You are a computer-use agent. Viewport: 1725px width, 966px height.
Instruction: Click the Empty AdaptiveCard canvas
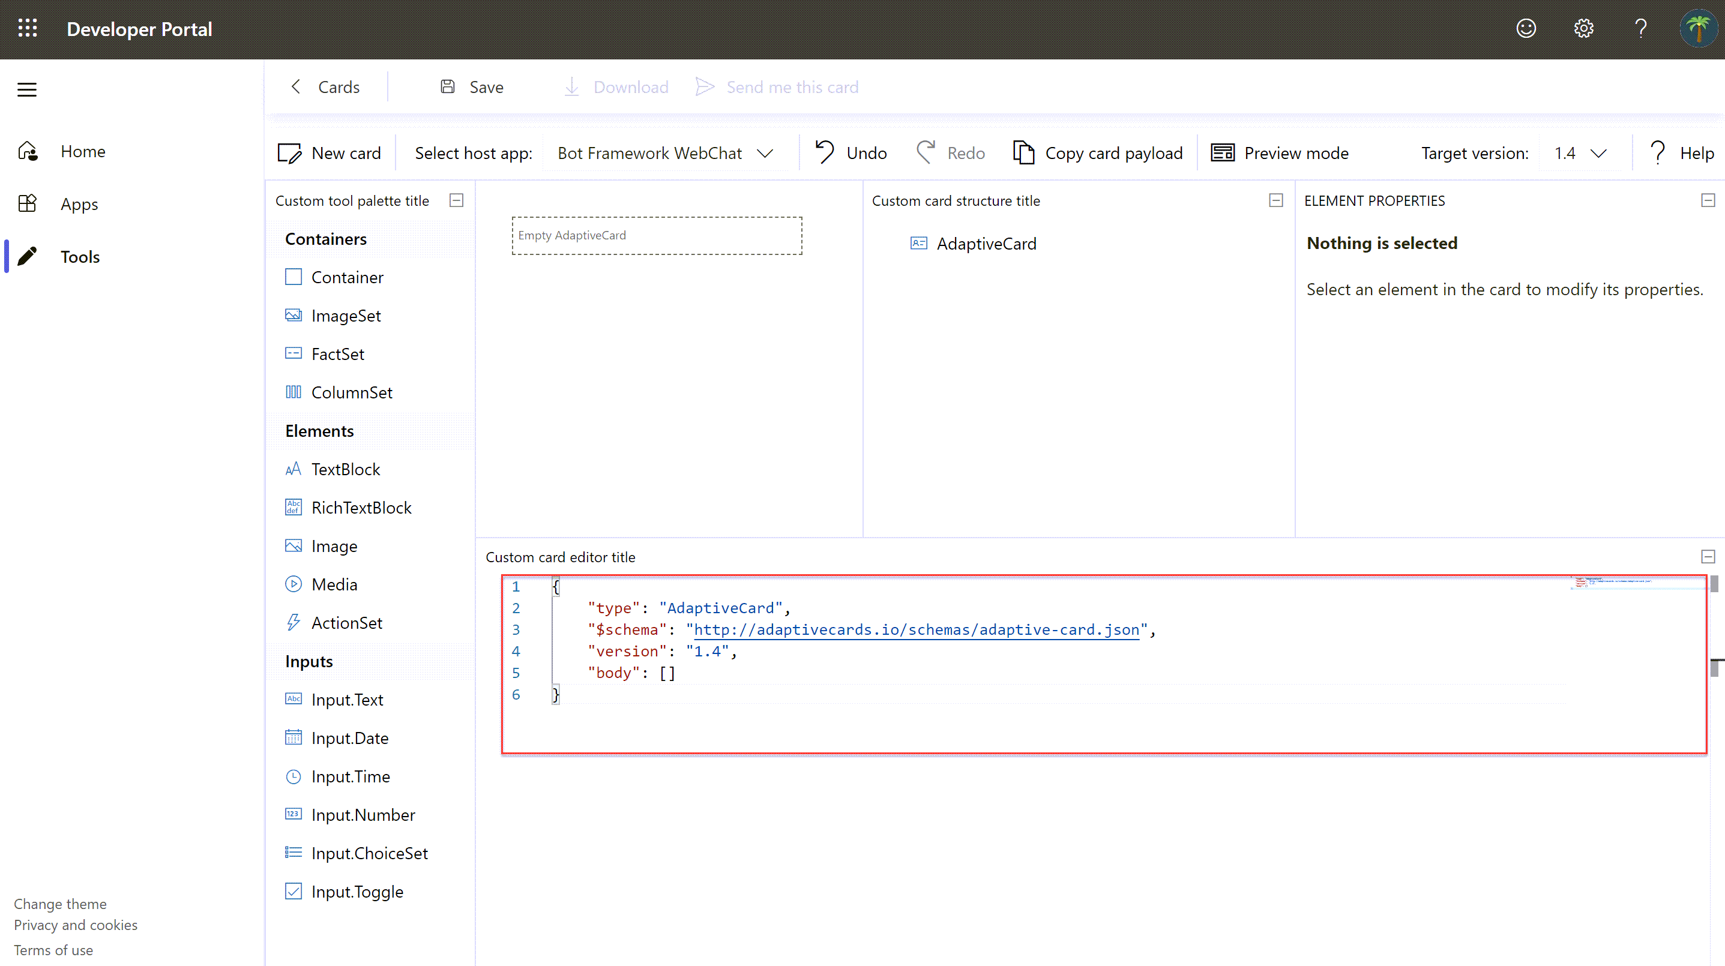[657, 236]
